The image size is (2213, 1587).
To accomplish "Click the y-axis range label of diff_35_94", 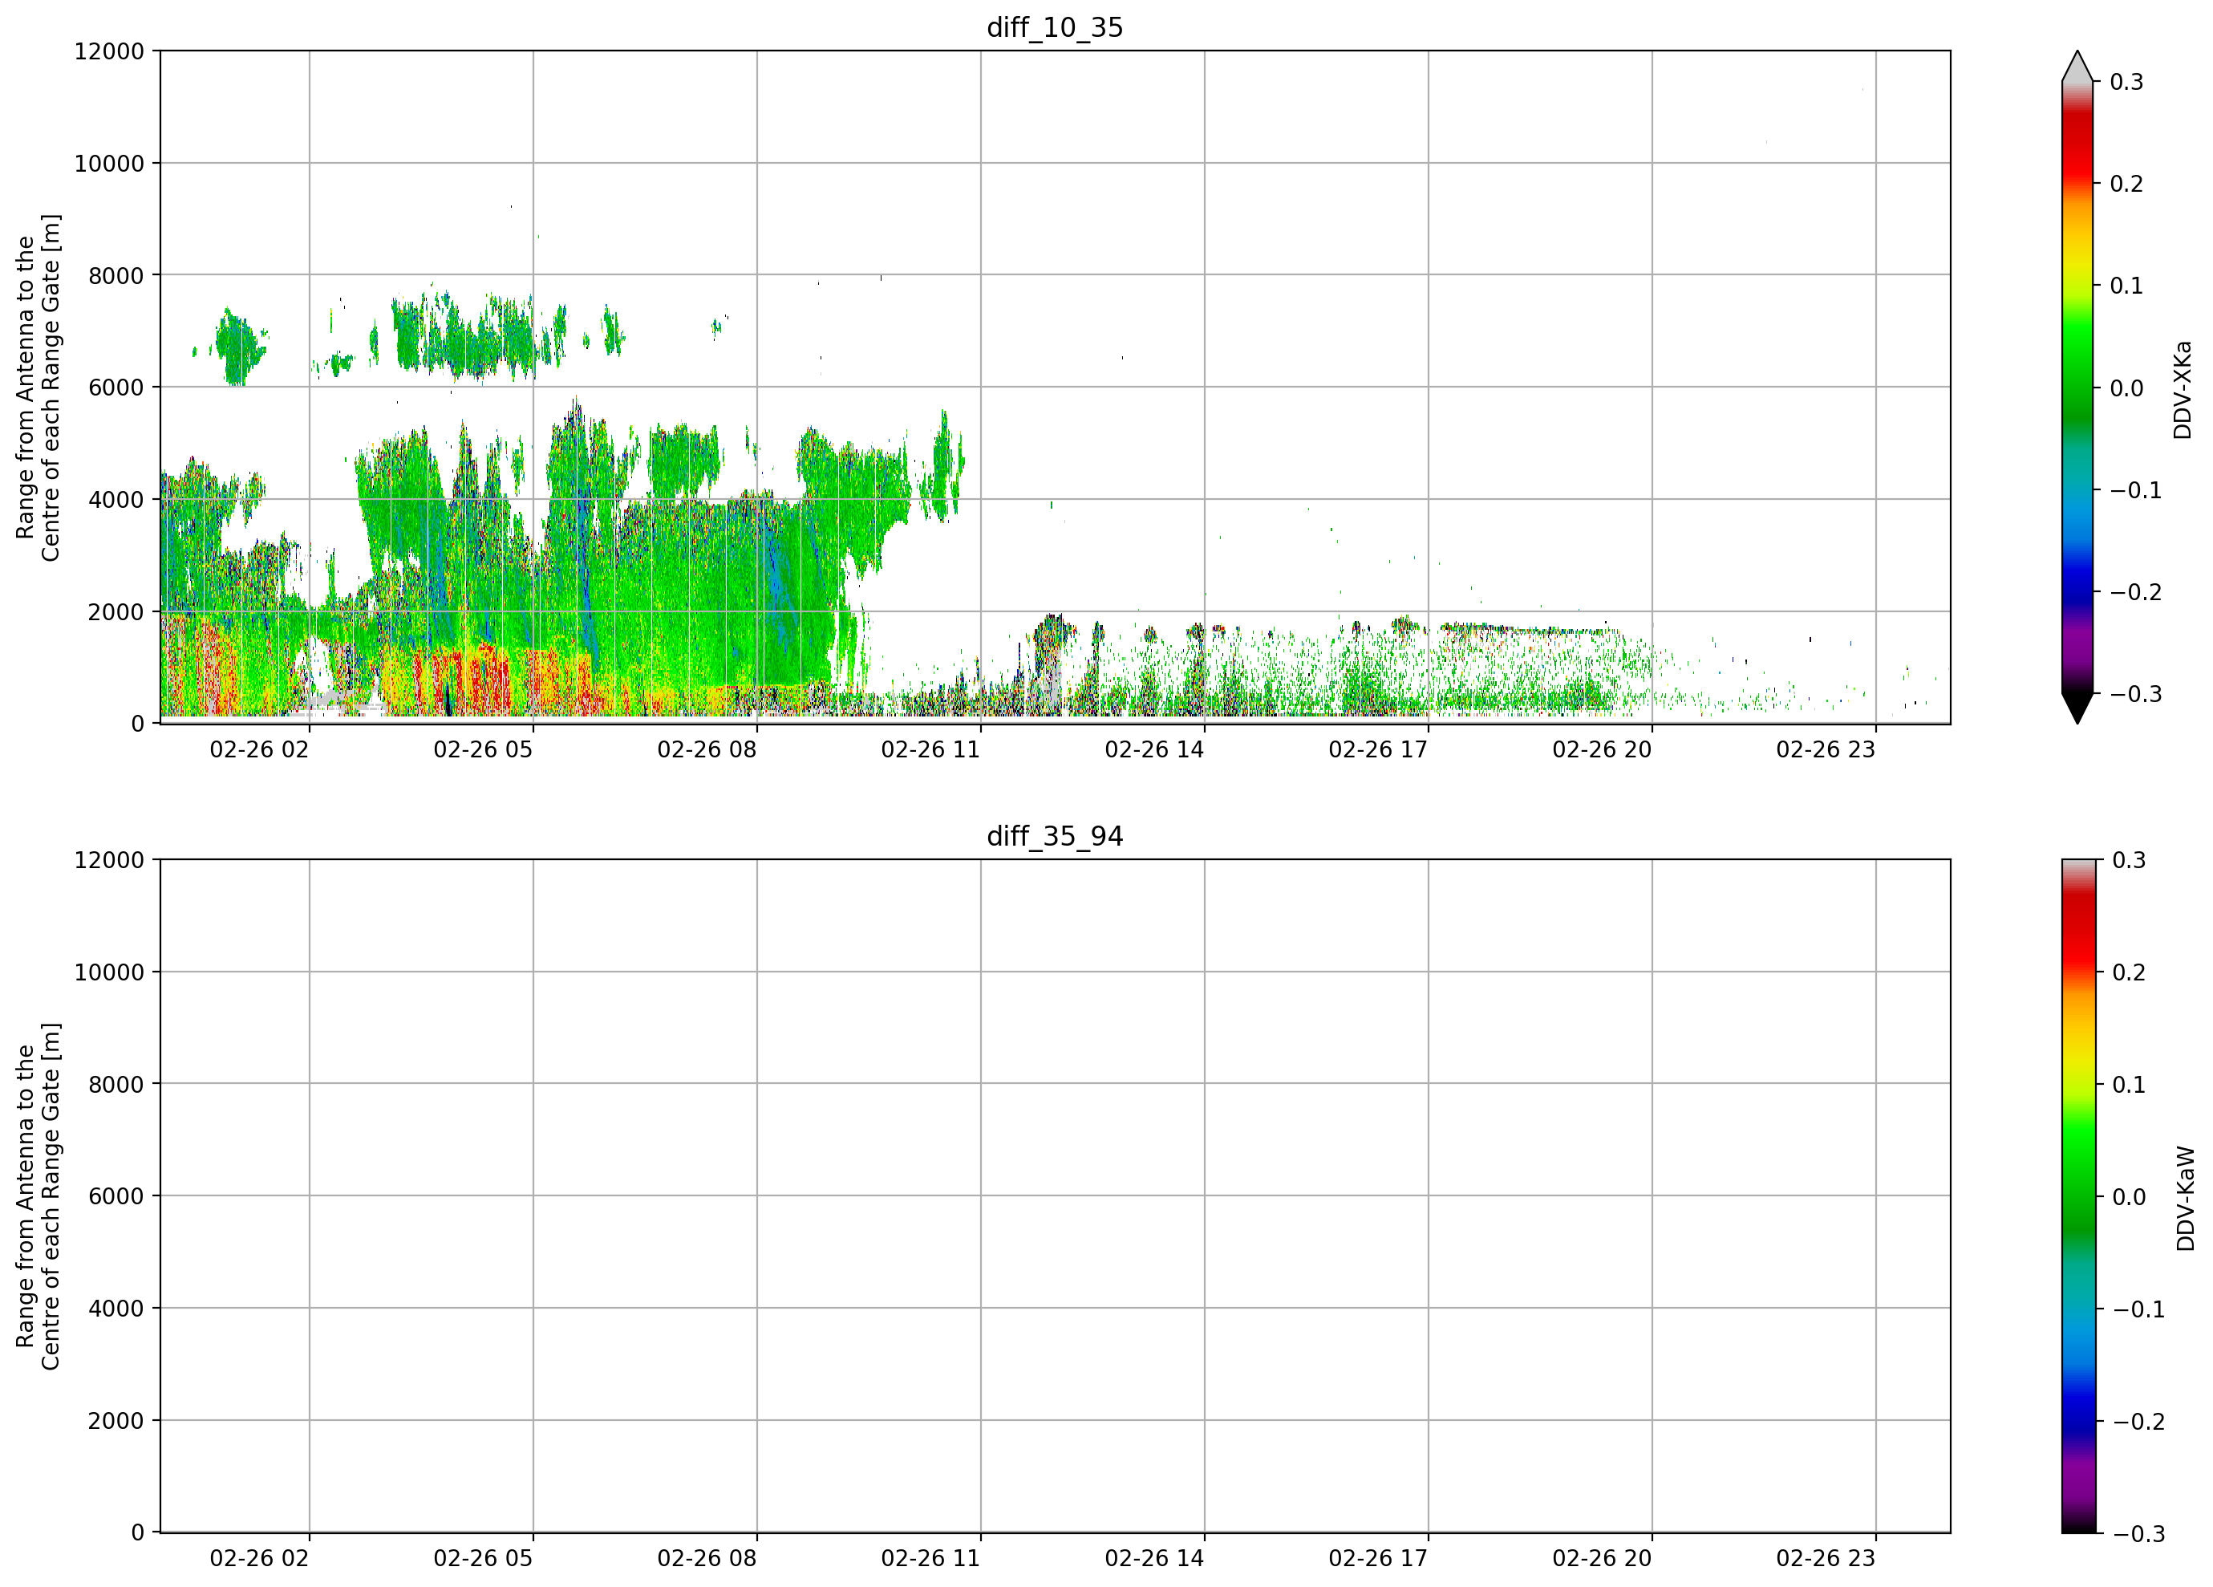I will (38, 1195).
